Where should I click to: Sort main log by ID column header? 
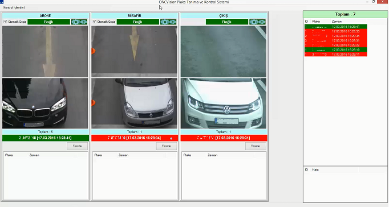pyautogui.click(x=307, y=22)
